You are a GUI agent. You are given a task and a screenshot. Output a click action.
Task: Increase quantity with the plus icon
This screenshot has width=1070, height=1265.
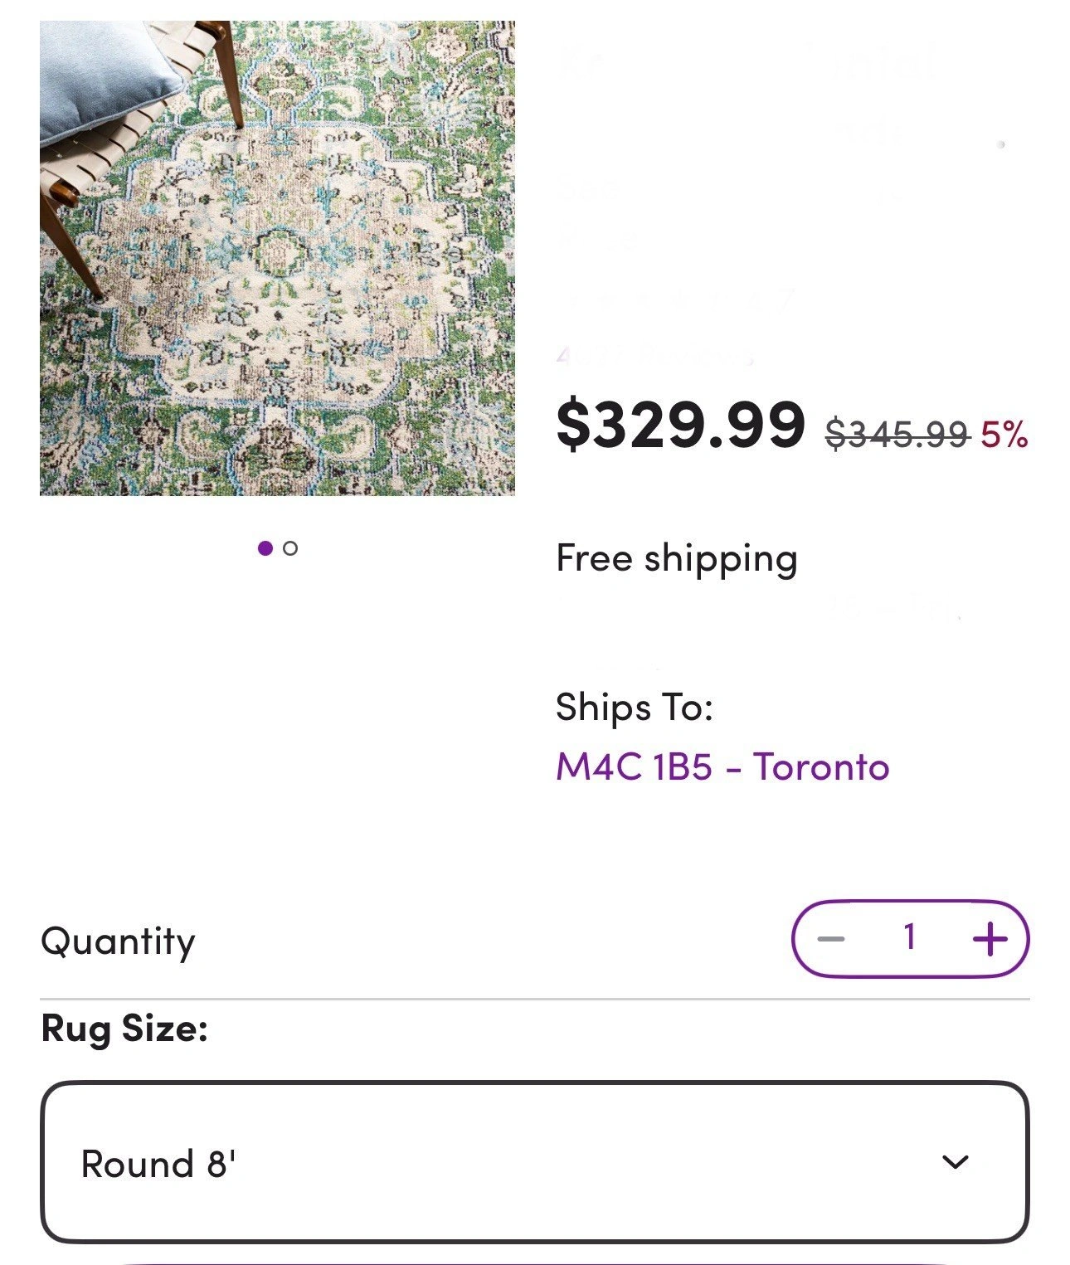click(x=990, y=939)
